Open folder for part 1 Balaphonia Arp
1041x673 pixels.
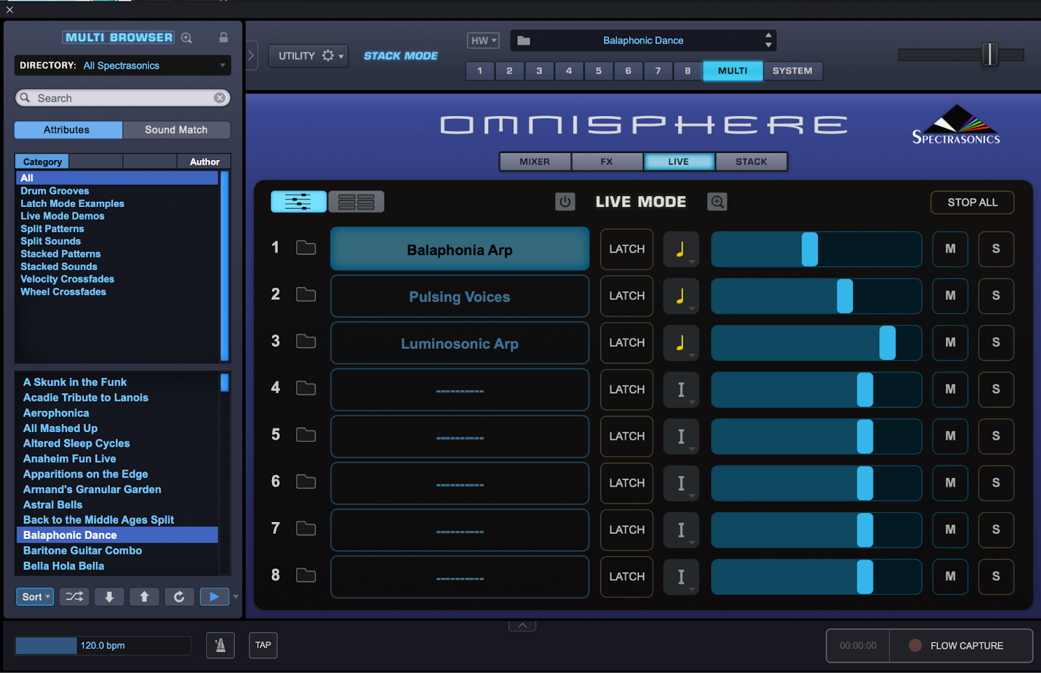(306, 248)
